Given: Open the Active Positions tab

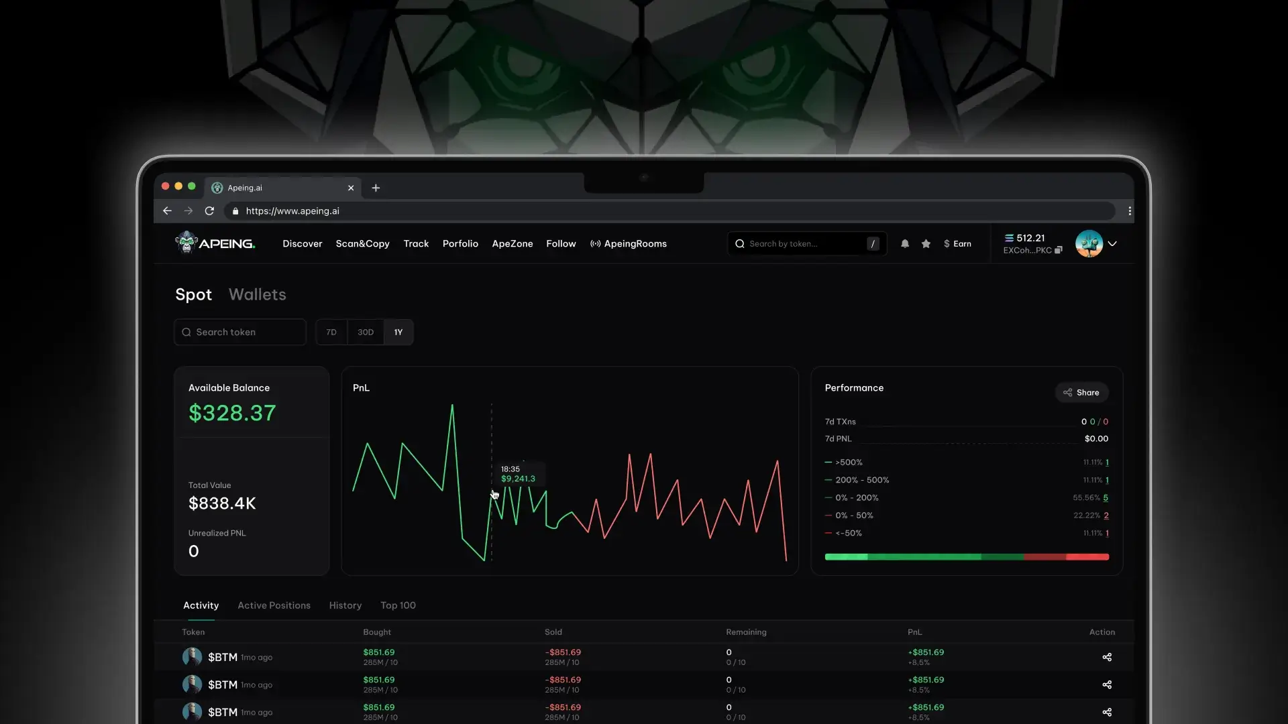Looking at the screenshot, I should click(274, 605).
